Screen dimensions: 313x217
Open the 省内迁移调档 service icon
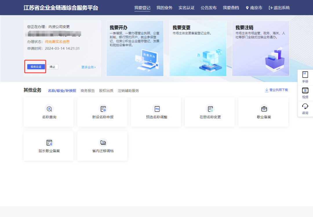tap(102, 146)
